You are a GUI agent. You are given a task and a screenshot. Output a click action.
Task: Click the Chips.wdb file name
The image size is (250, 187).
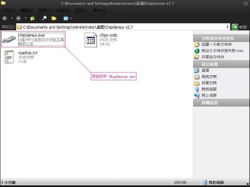tap(108, 35)
